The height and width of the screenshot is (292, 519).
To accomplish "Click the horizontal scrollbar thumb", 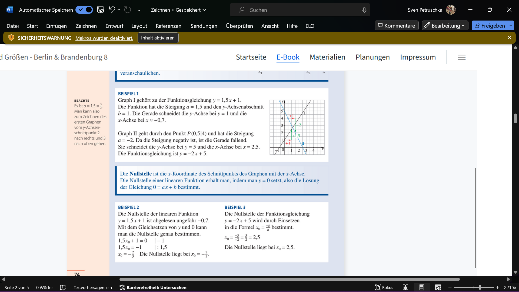I will [290, 279].
